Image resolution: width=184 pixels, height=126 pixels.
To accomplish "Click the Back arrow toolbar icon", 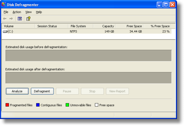I will pos(5,19).
